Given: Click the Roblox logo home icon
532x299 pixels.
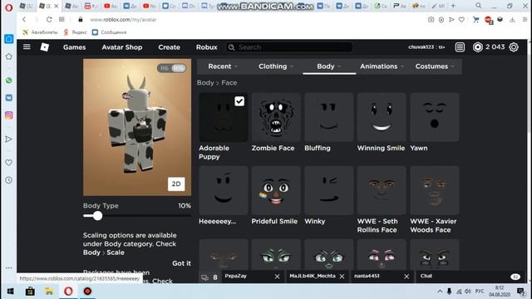Looking at the screenshot, I should [44, 47].
